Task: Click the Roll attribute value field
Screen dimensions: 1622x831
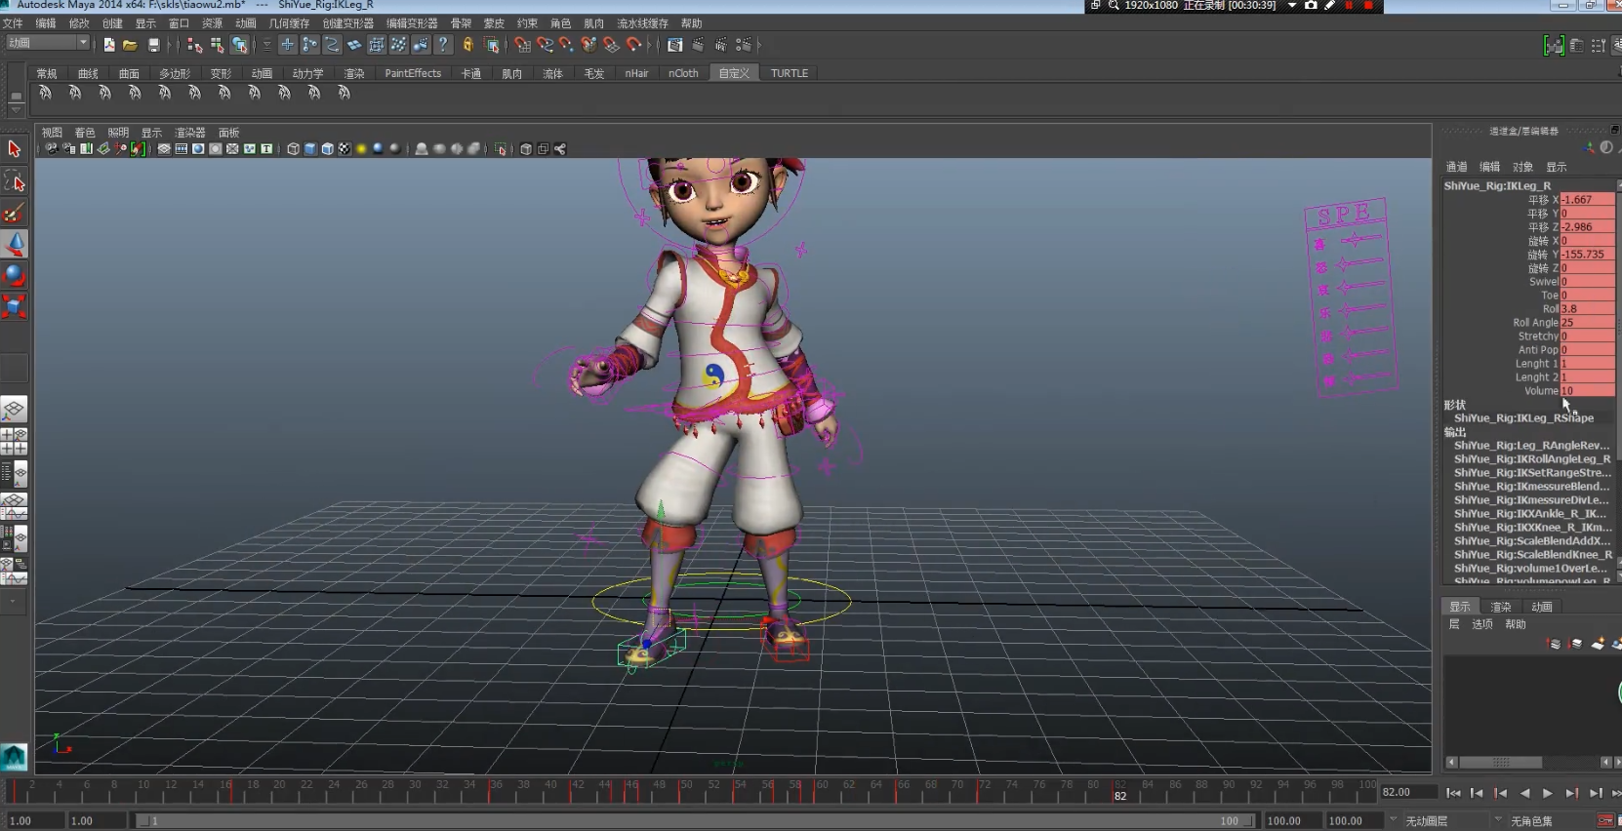Action: [1587, 308]
